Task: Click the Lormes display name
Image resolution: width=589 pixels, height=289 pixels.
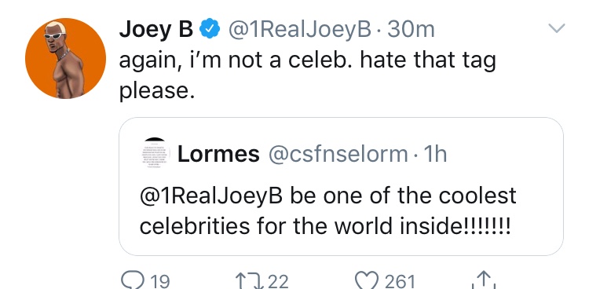Action: [x=218, y=154]
